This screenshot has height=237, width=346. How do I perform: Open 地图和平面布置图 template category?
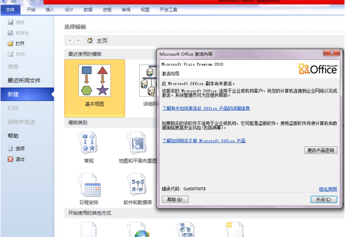[137, 144]
